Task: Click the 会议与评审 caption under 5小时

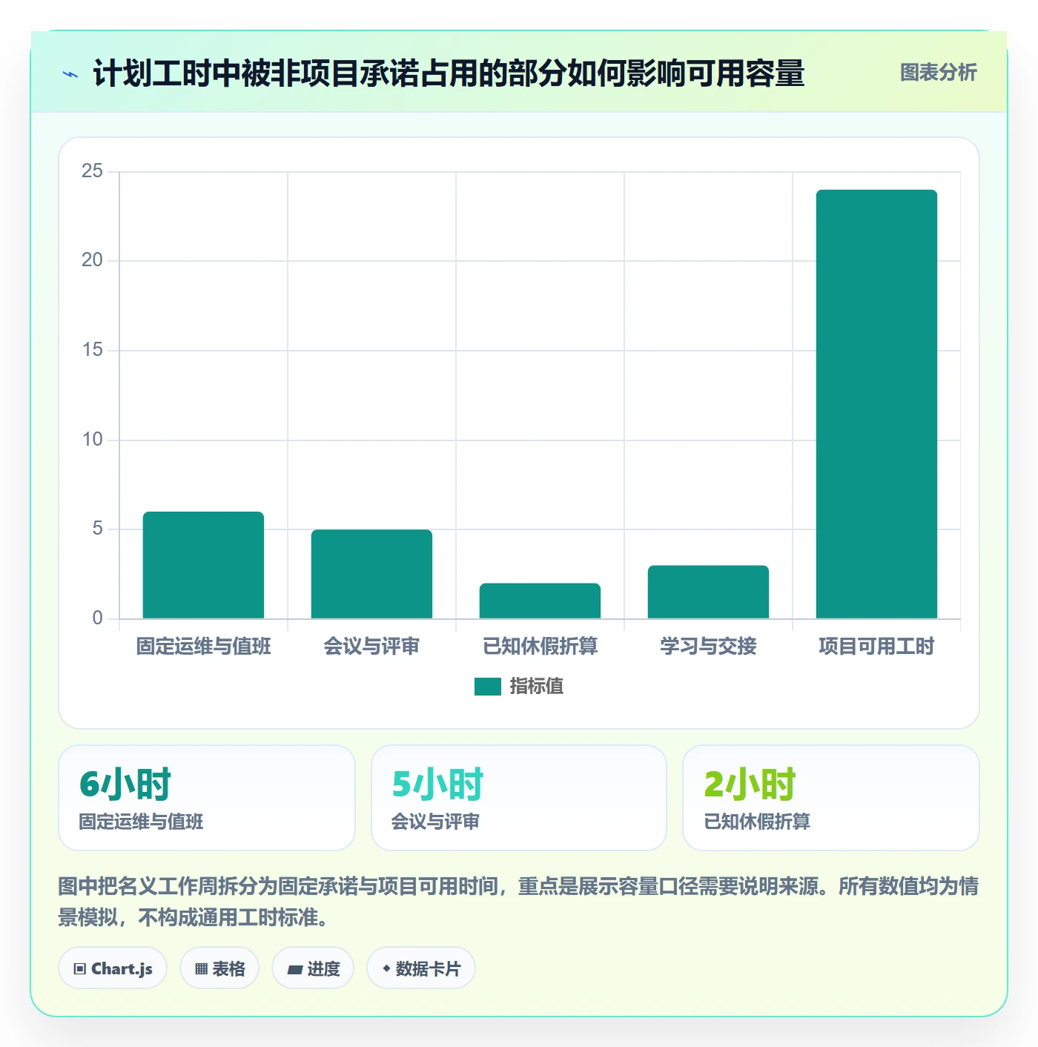Action: [435, 822]
